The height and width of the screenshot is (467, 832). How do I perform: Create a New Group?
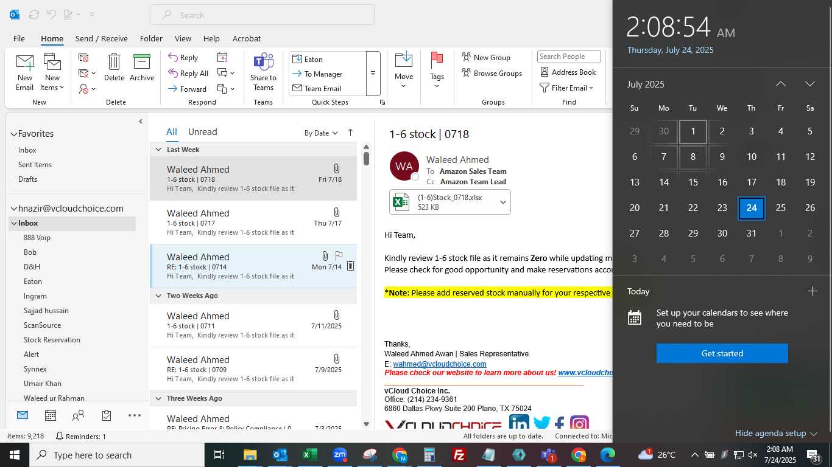[x=486, y=57]
